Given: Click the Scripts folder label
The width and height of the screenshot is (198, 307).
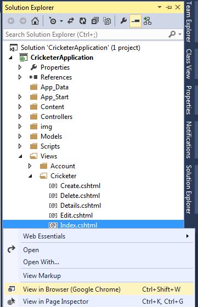Looking at the screenshot, I should click(50, 146).
